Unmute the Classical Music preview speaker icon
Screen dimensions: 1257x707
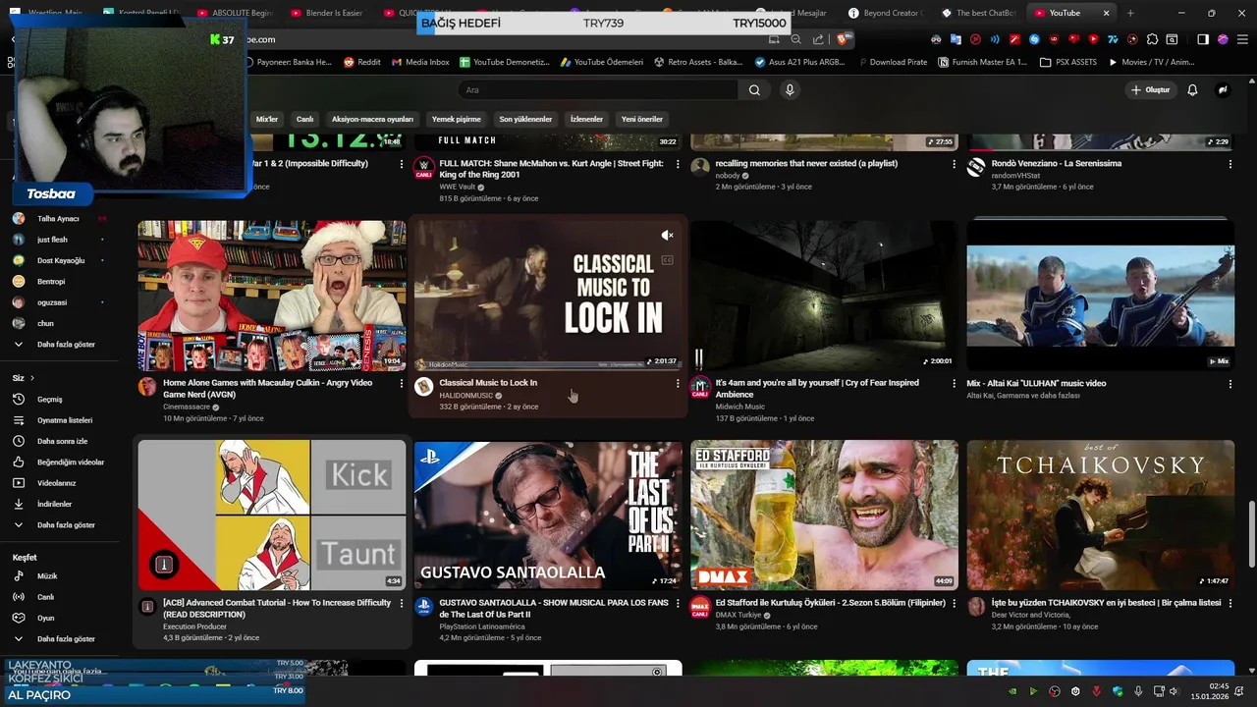pos(667,235)
